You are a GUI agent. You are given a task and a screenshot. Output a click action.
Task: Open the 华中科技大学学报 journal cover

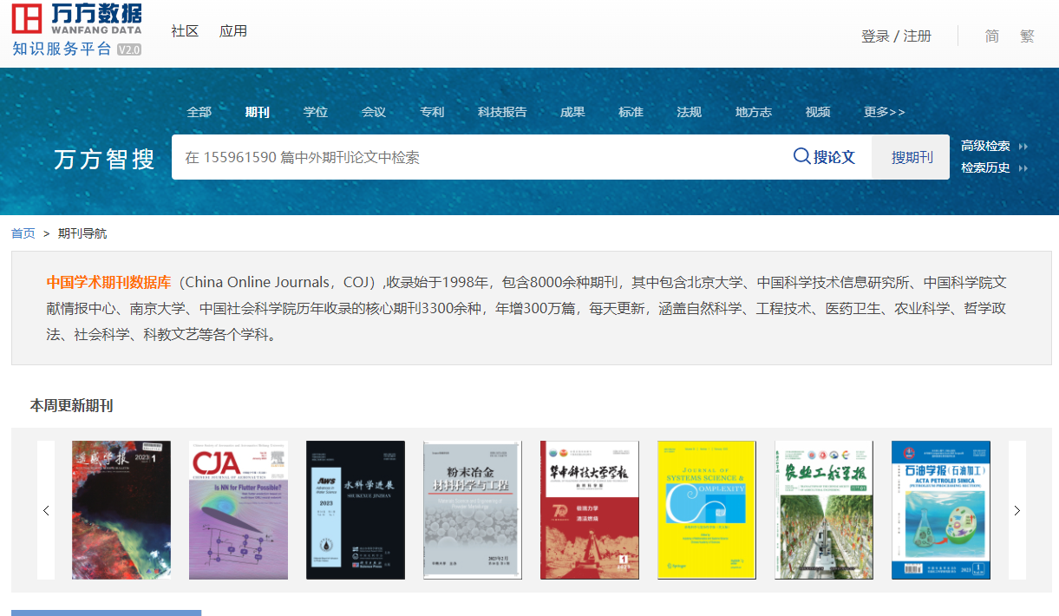tap(590, 510)
